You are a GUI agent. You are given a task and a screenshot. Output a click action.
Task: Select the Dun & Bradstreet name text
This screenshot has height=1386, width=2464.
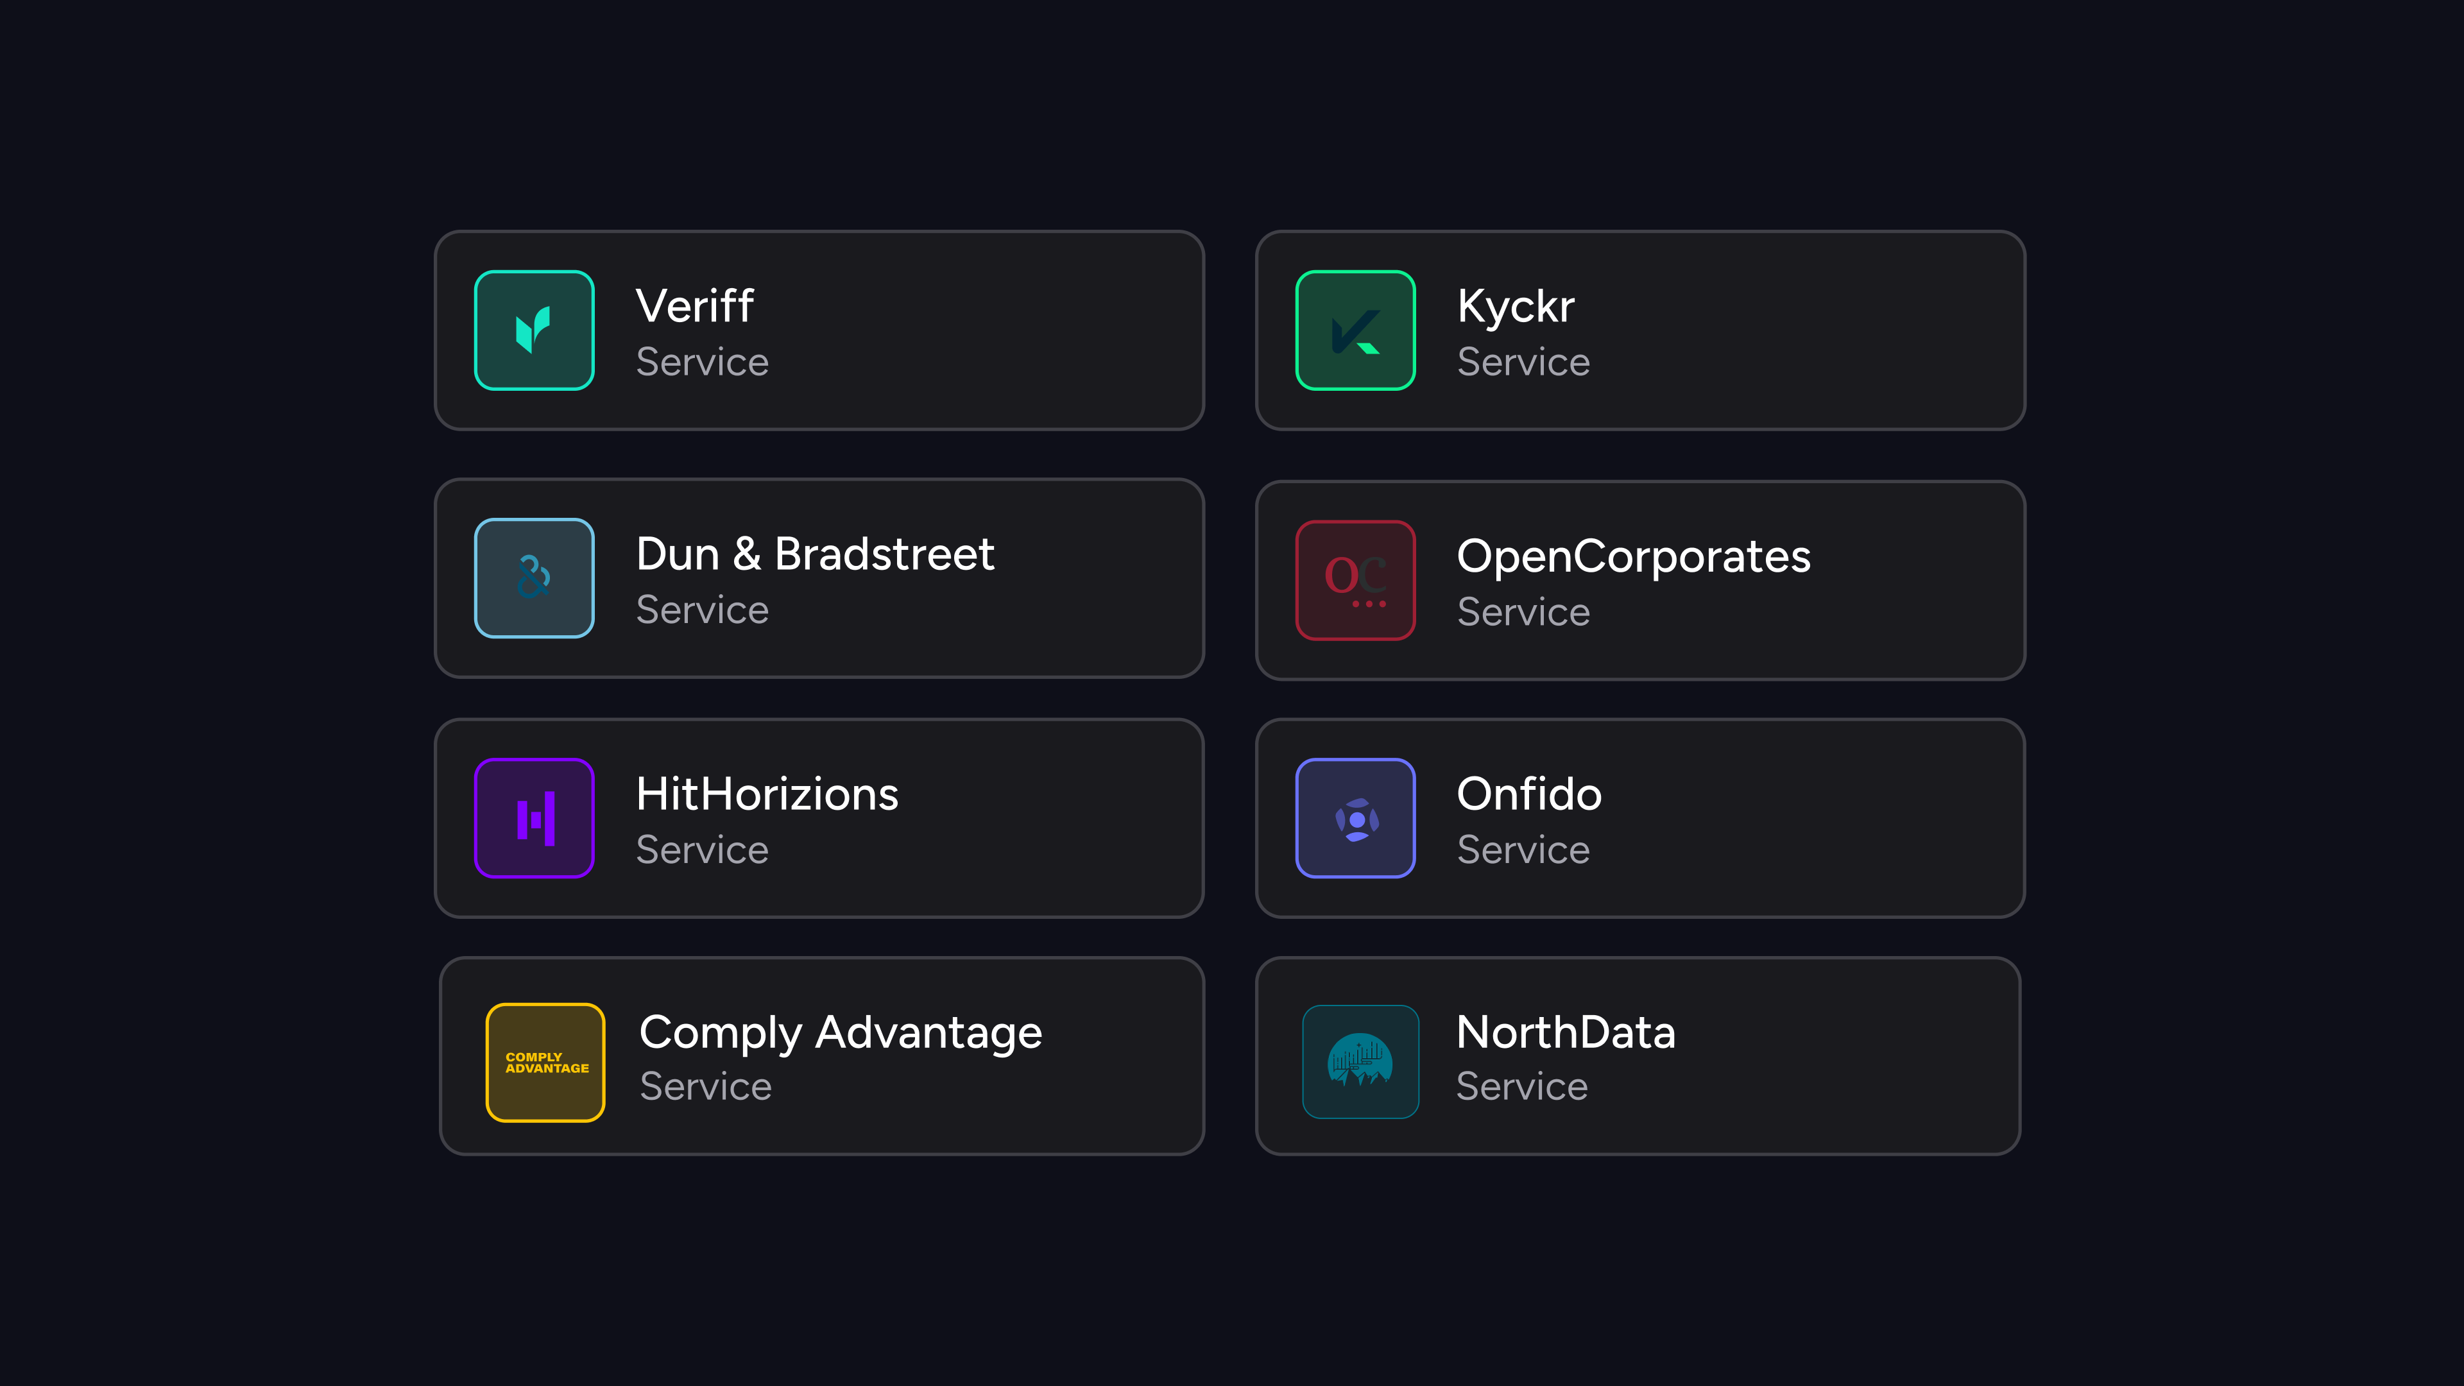click(x=816, y=554)
